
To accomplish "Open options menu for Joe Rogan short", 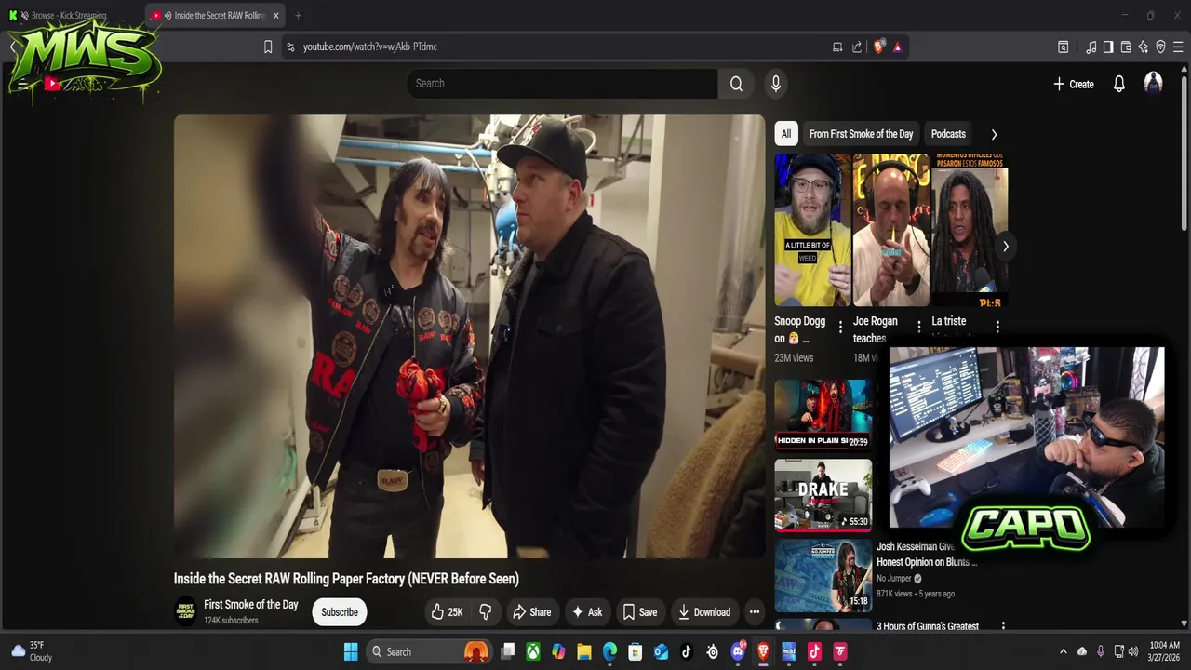I will click(x=918, y=327).
